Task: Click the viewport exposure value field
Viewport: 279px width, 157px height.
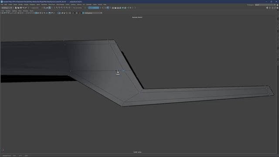Action: pyautogui.click(x=73, y=13)
